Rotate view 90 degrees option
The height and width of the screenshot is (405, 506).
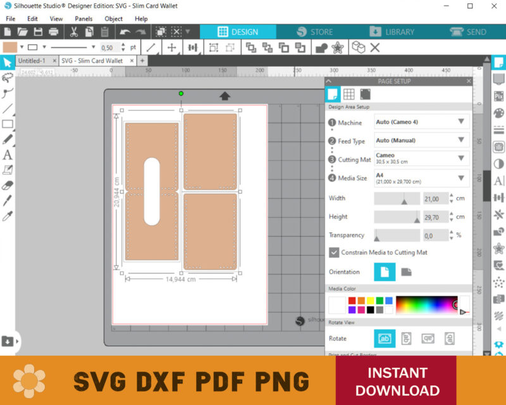406,339
